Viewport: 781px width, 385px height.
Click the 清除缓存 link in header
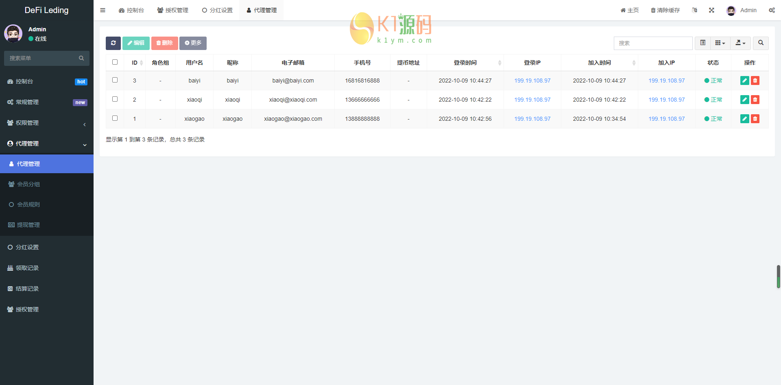(x=665, y=10)
